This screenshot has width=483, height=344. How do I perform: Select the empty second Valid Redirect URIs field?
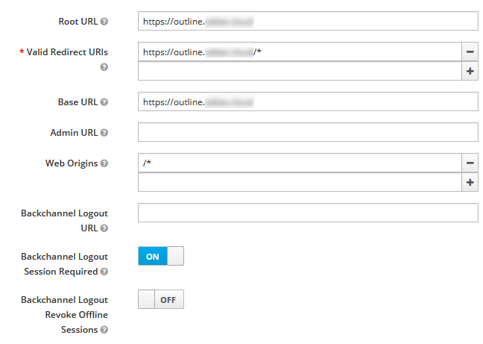[x=300, y=71]
